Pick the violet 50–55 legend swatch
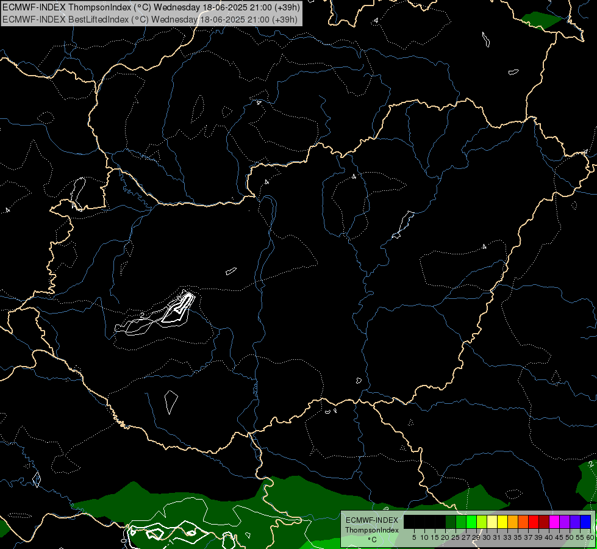Viewport: 597px width, 549px height. [x=575, y=522]
